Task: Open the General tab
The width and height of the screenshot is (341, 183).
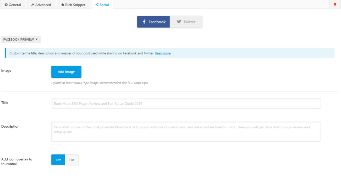Action: pos(13,5)
